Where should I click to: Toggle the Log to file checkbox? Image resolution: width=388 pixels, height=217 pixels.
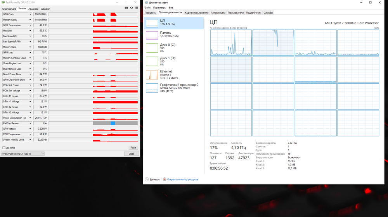pos(4,148)
